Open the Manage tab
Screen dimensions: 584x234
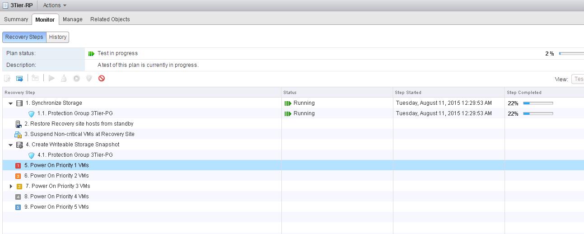73,19
